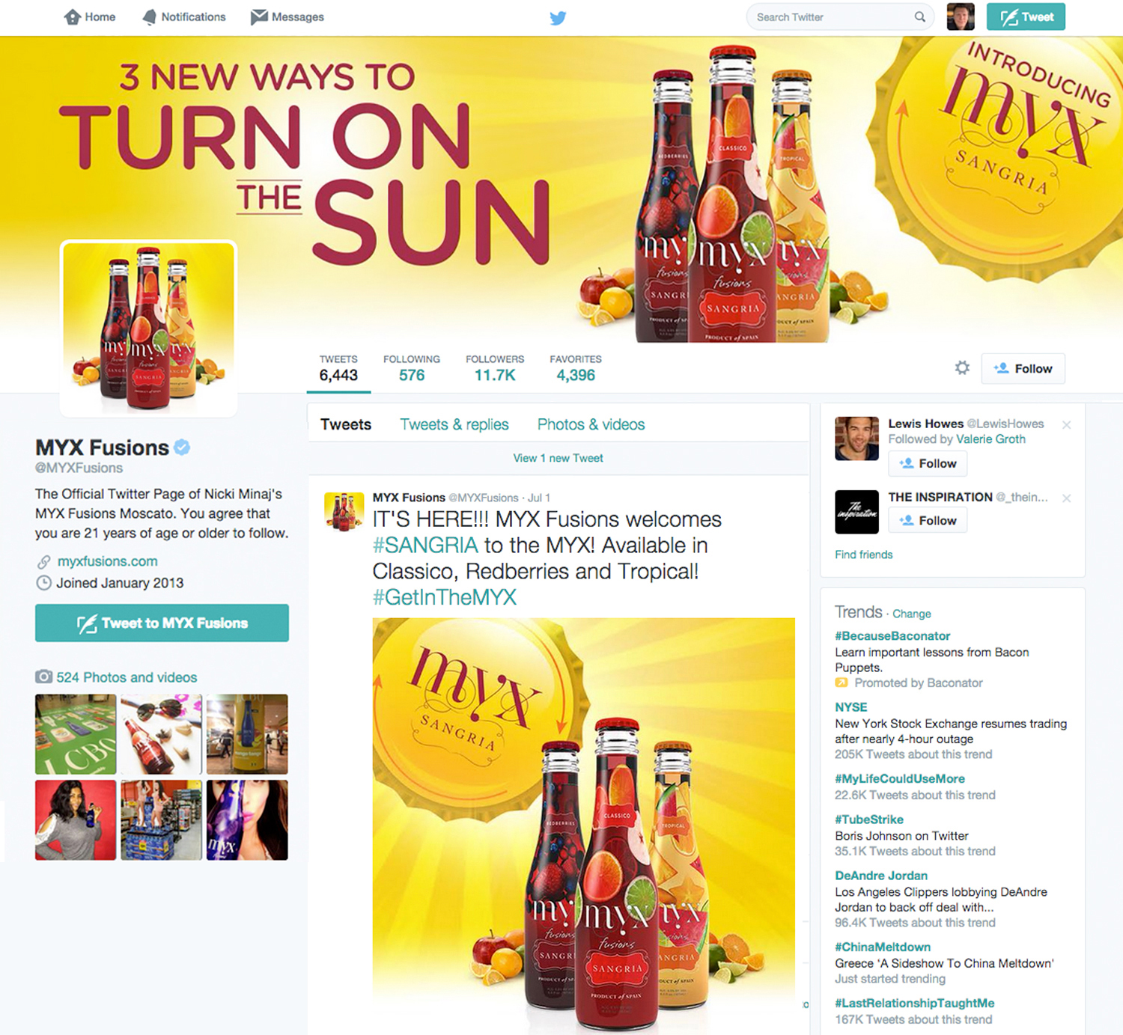Image resolution: width=1123 pixels, height=1035 pixels.
Task: Click the promoted arrow icon by Baconator
Action: pos(842,683)
